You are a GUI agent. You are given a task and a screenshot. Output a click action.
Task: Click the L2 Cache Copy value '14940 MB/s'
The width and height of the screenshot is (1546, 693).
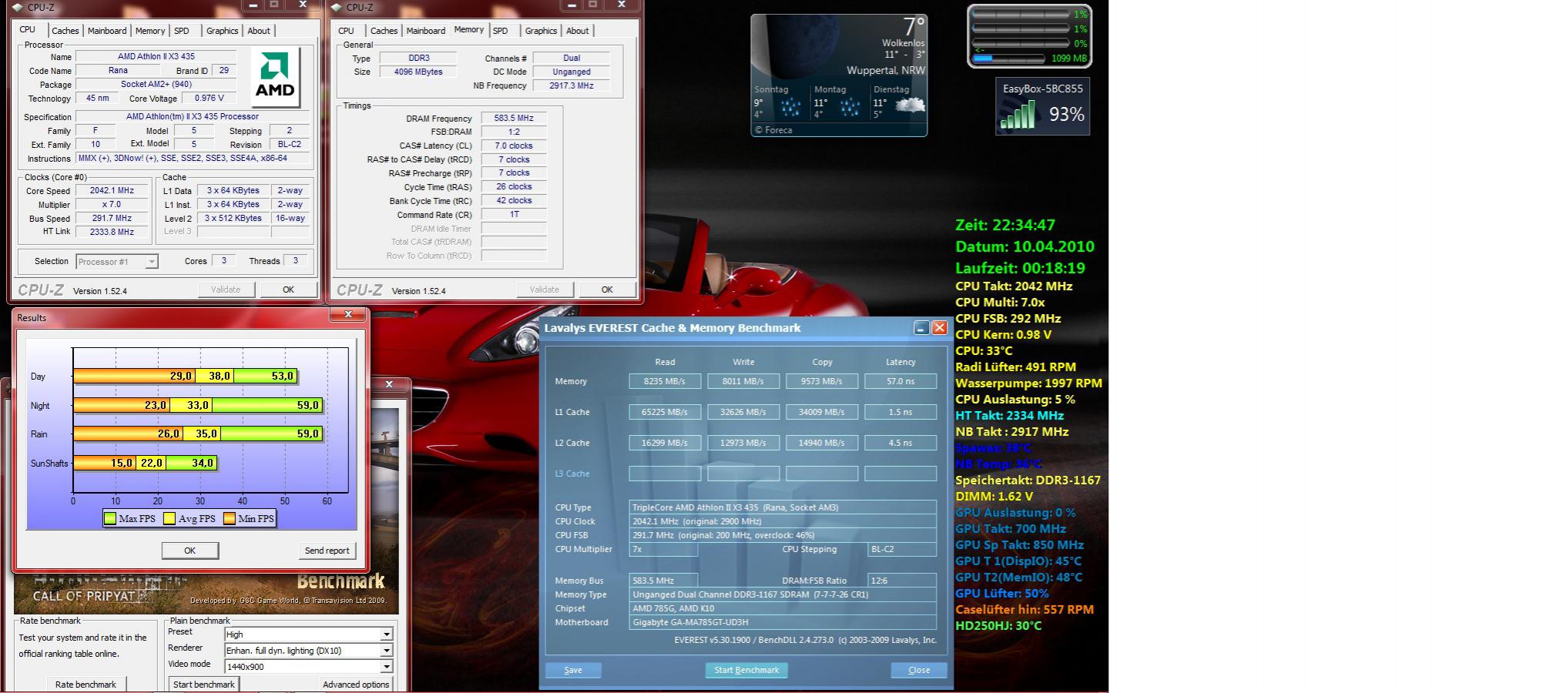[822, 443]
